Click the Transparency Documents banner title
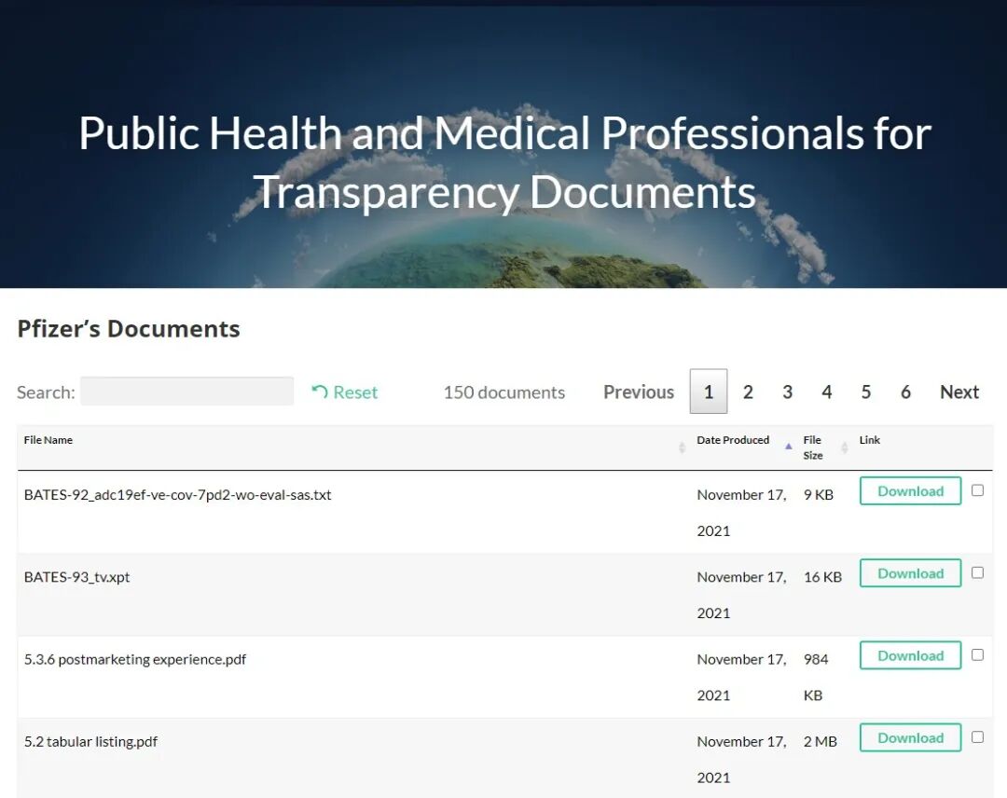The image size is (1007, 798). click(x=504, y=162)
